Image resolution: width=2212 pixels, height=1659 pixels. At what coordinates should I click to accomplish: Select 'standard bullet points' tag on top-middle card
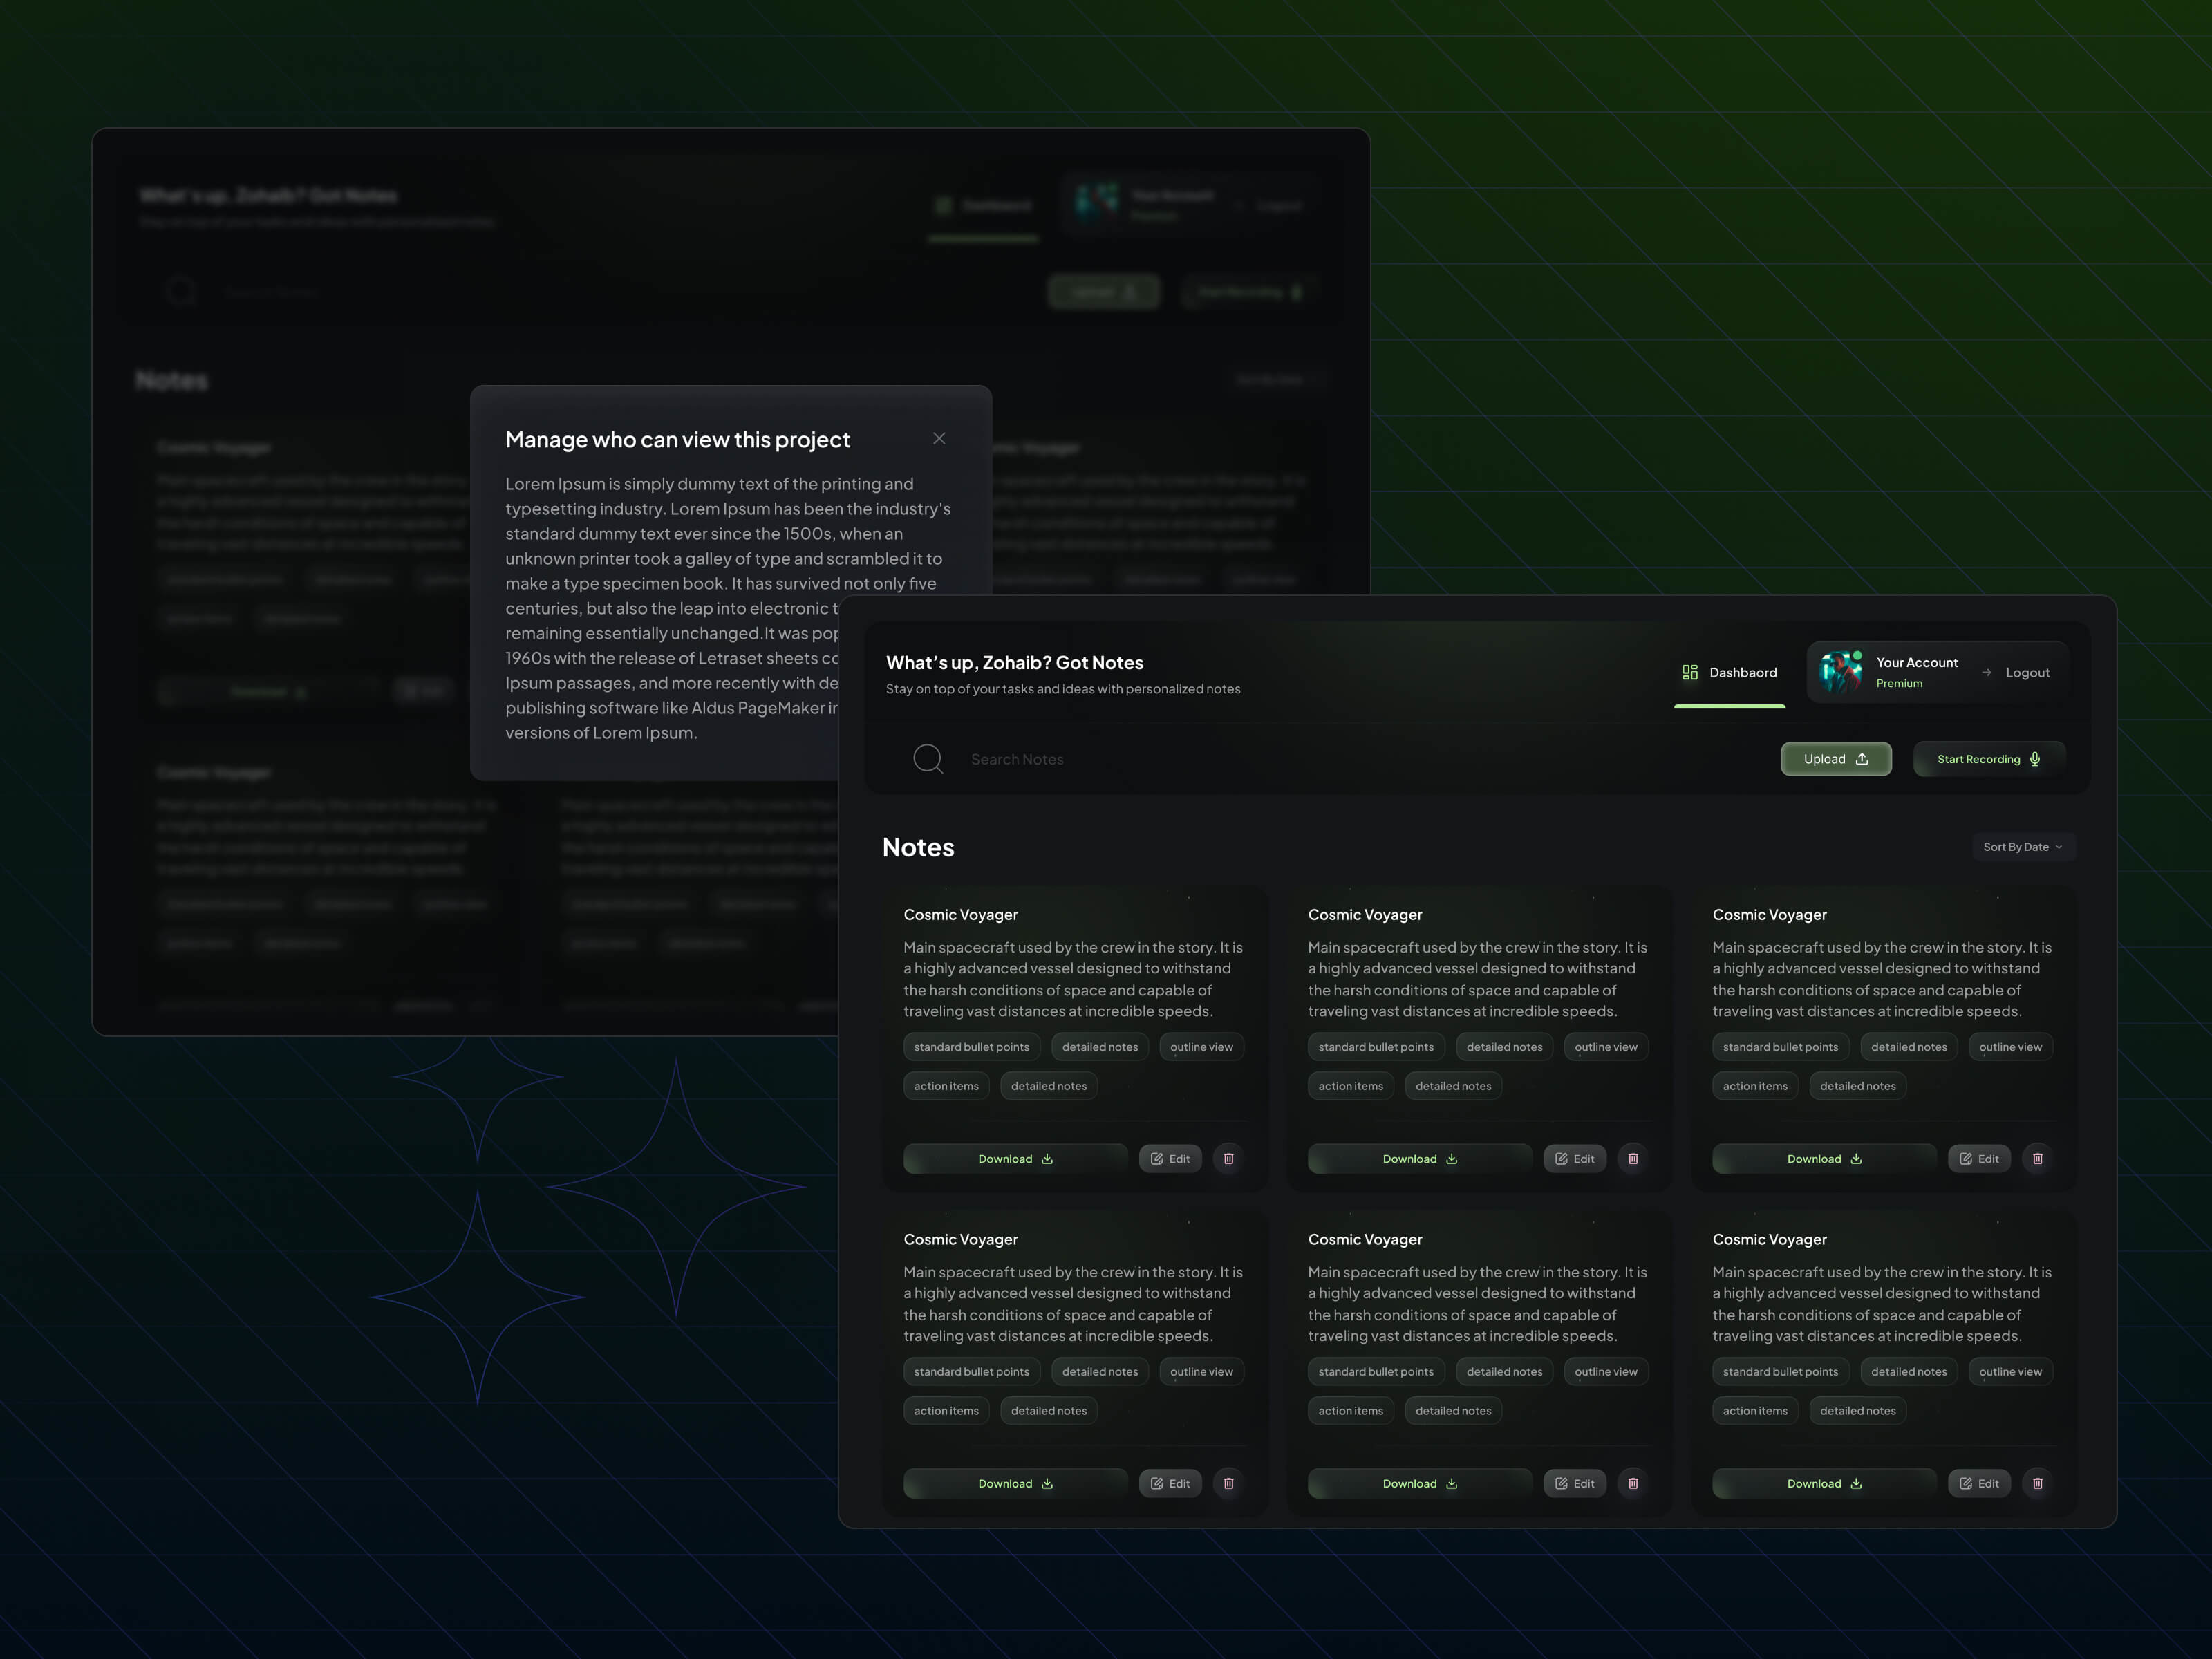1376,1047
